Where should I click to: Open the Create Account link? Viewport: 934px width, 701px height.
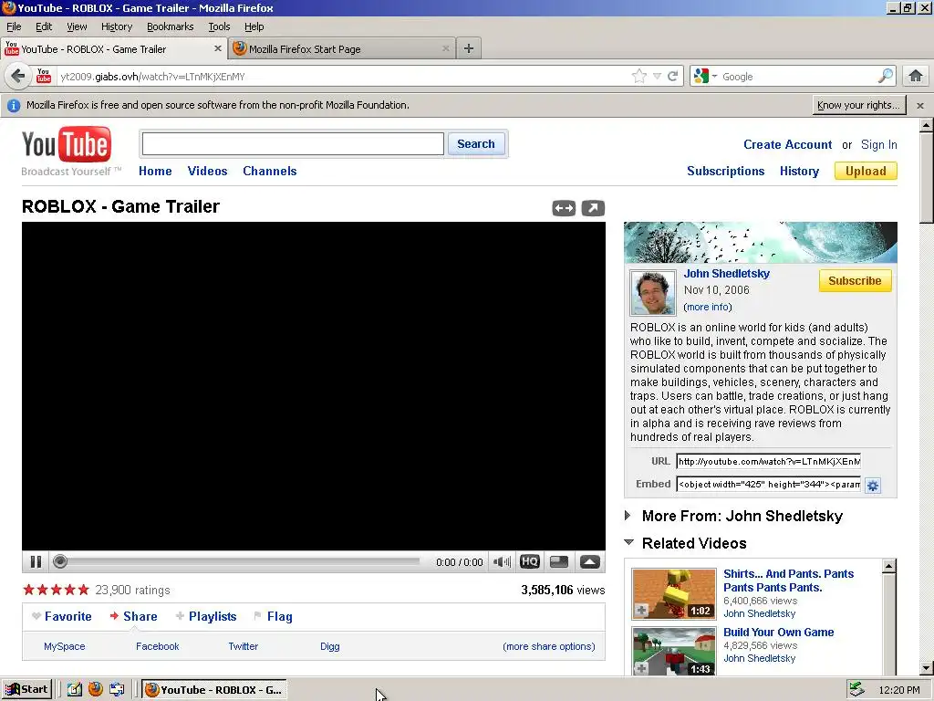[787, 145]
